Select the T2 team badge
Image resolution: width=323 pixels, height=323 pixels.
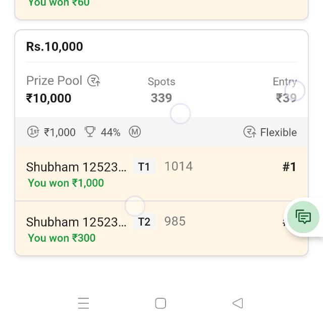pos(144,222)
